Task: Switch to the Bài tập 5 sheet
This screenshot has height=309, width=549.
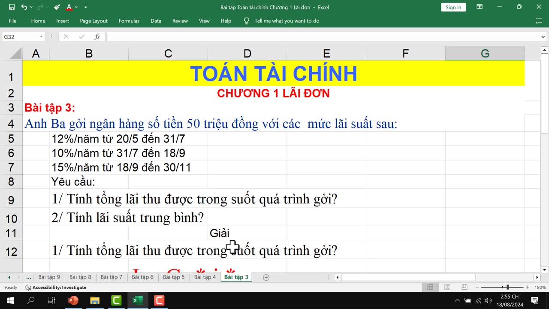Action: click(174, 277)
